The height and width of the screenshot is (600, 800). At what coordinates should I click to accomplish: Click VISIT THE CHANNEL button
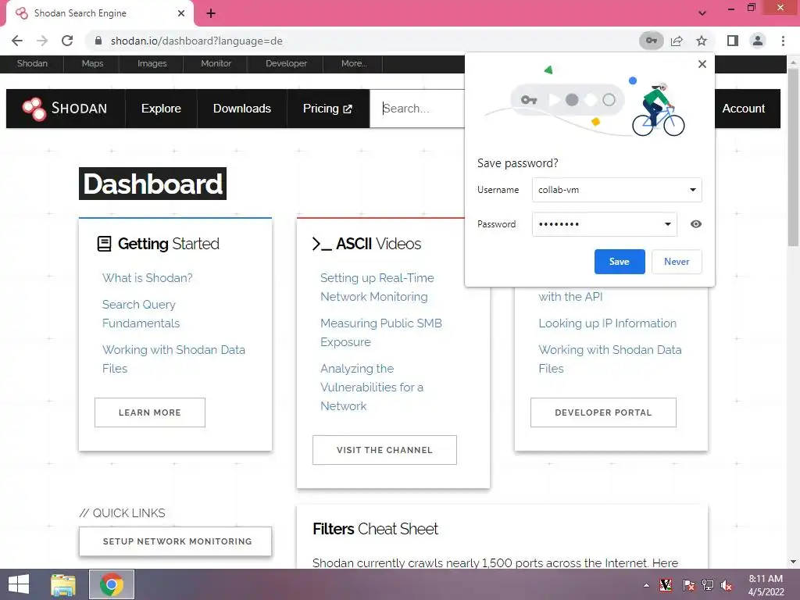coord(384,450)
